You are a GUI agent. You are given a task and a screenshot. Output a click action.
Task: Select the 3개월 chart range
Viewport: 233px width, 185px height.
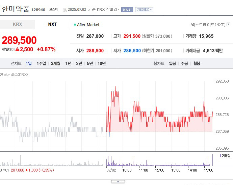click(56, 63)
